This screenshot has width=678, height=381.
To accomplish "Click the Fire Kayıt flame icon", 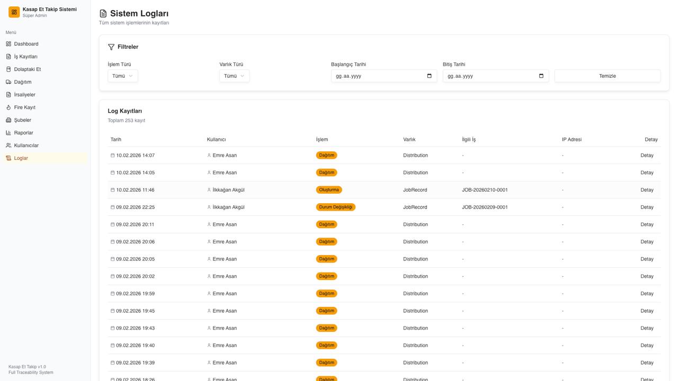I will pos(8,107).
